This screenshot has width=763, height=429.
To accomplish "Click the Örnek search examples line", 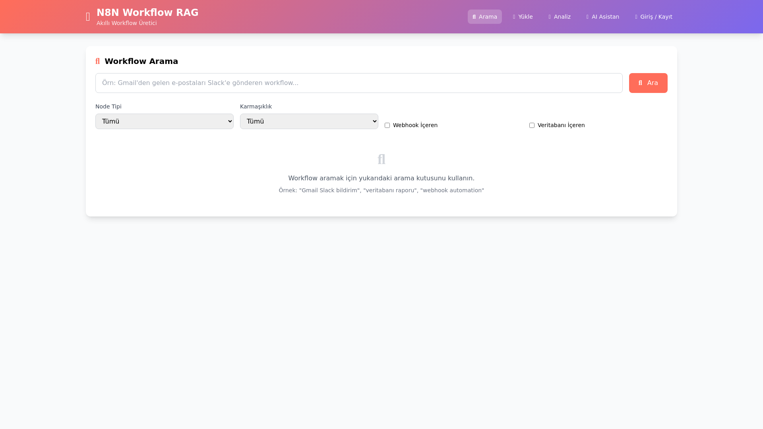I will pyautogui.click(x=381, y=190).
